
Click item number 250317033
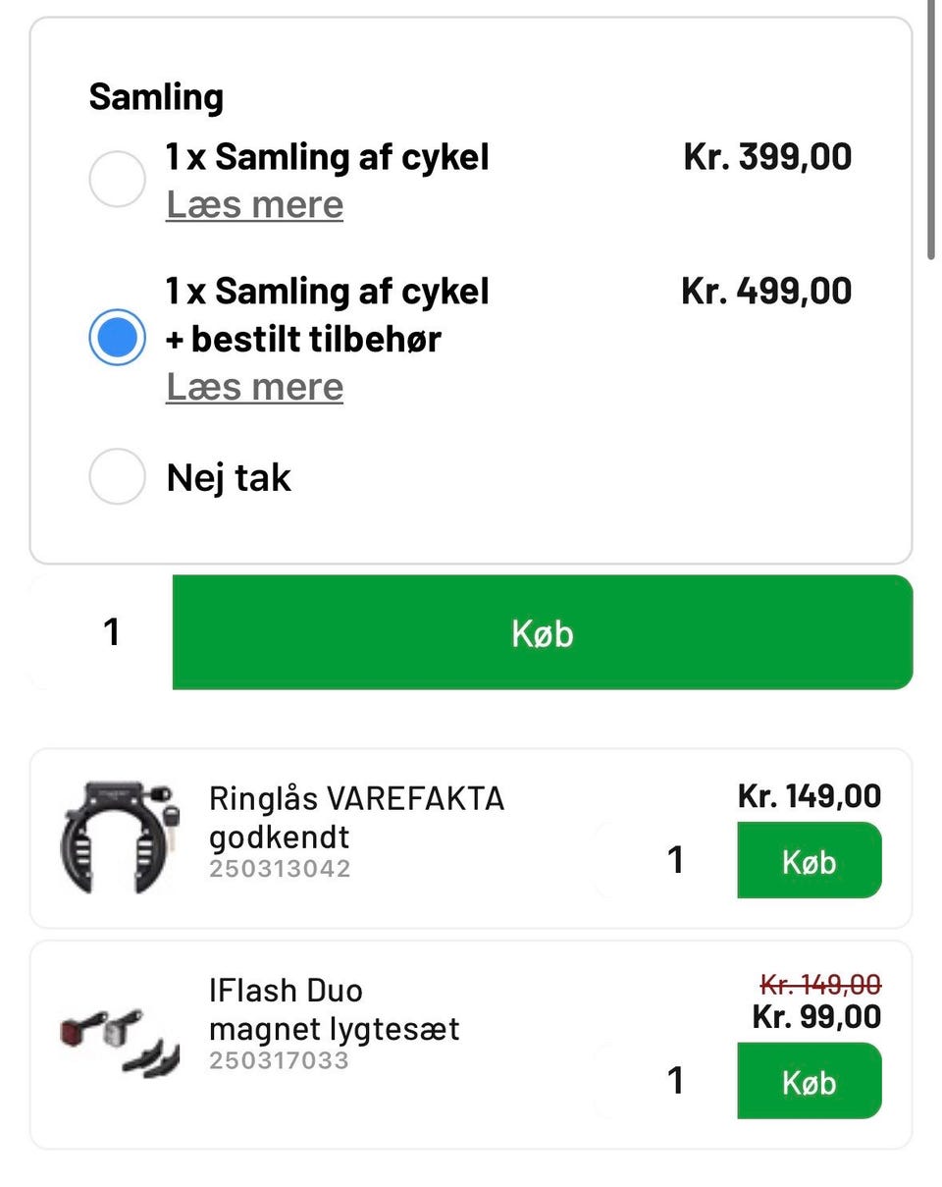pos(279,1060)
